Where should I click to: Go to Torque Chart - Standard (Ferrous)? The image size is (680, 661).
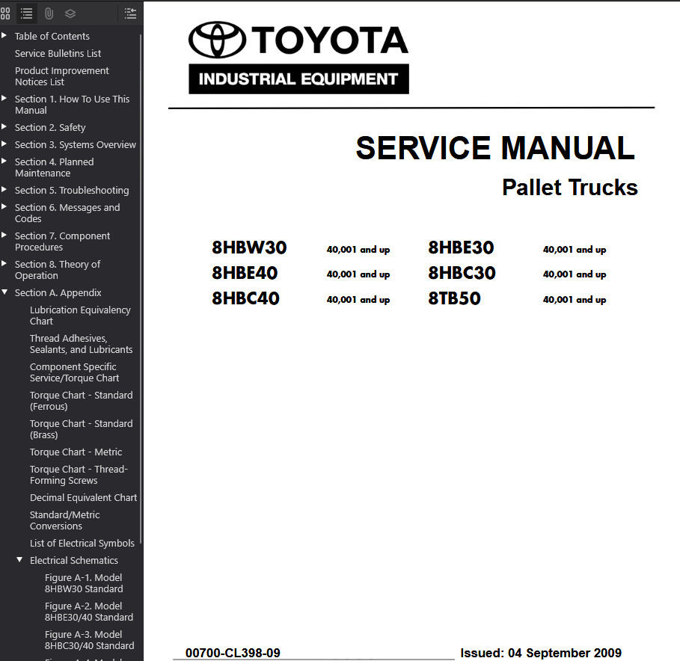pos(81,401)
